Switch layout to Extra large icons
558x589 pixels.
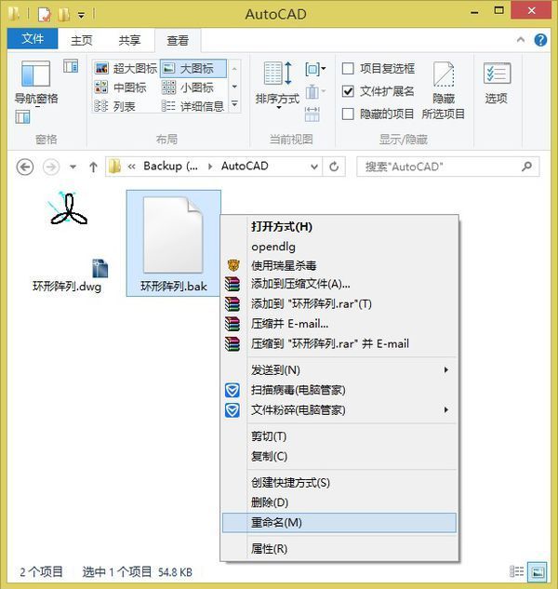126,68
